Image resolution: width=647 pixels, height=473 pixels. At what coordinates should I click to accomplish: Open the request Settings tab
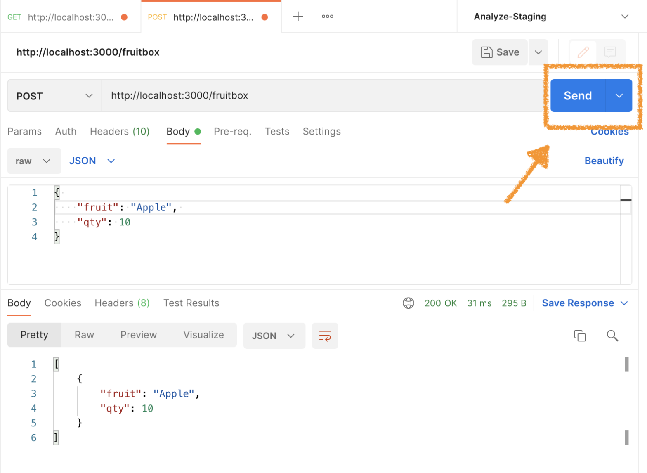point(322,132)
